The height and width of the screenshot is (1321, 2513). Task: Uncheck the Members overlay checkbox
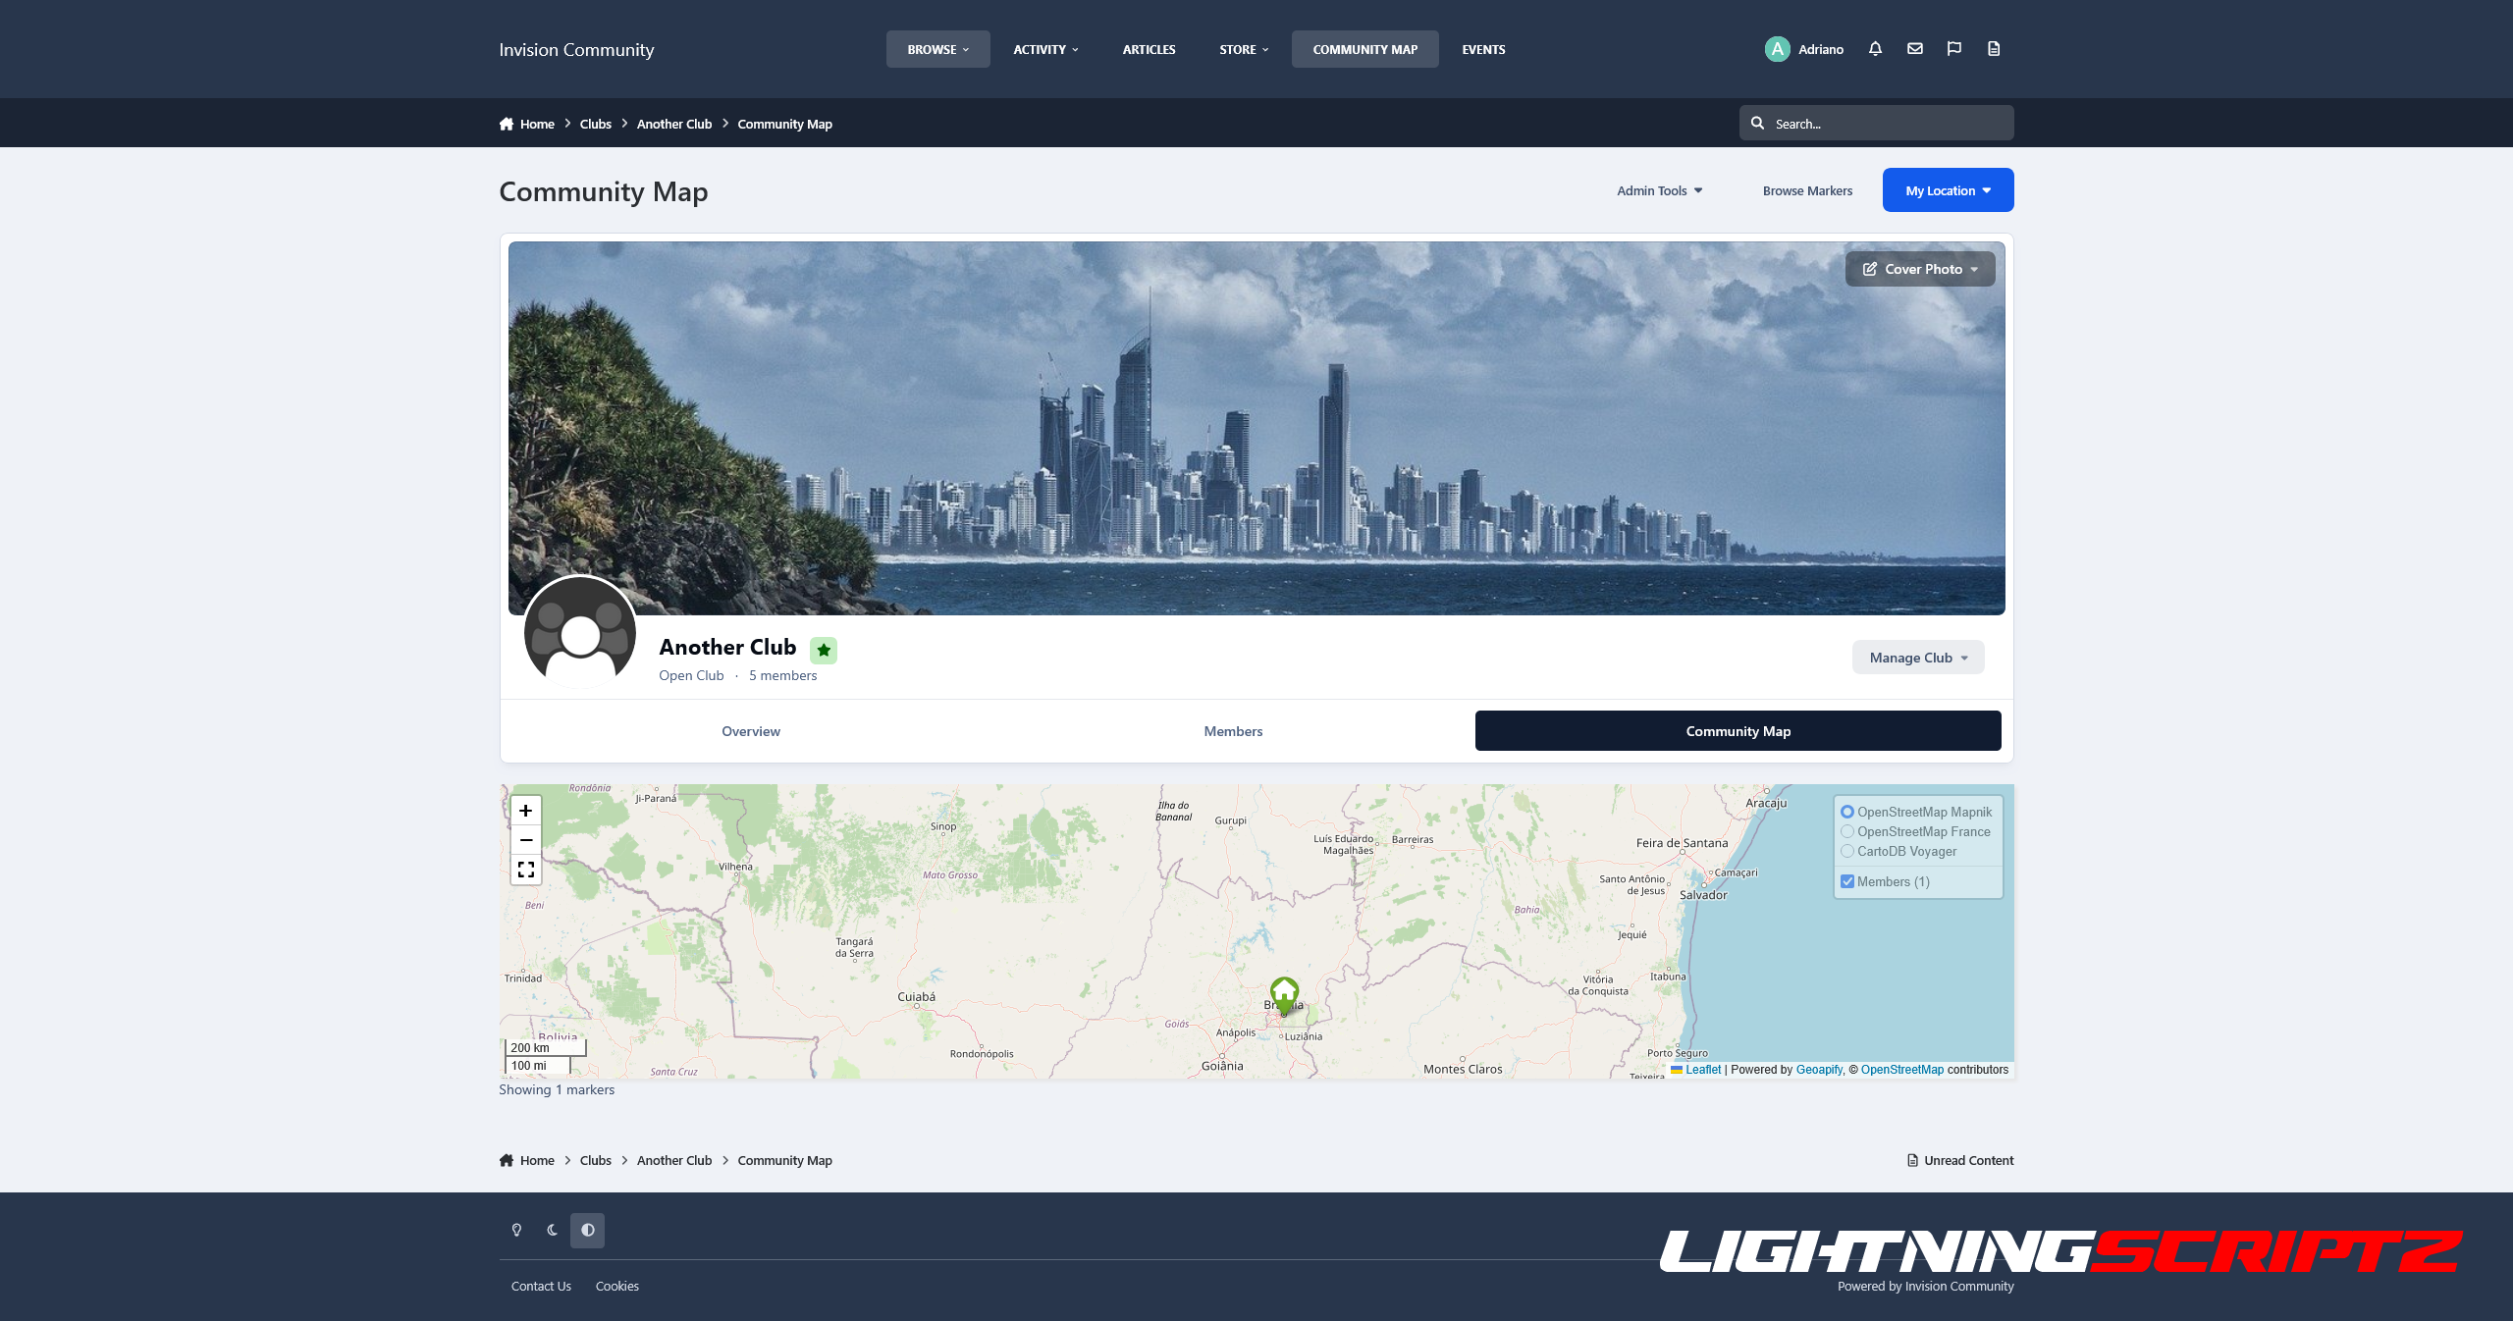point(1847,881)
